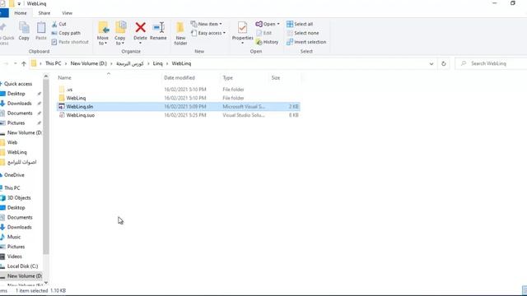Expand the address bar history dropdown
The image size is (527, 296).
(431, 63)
